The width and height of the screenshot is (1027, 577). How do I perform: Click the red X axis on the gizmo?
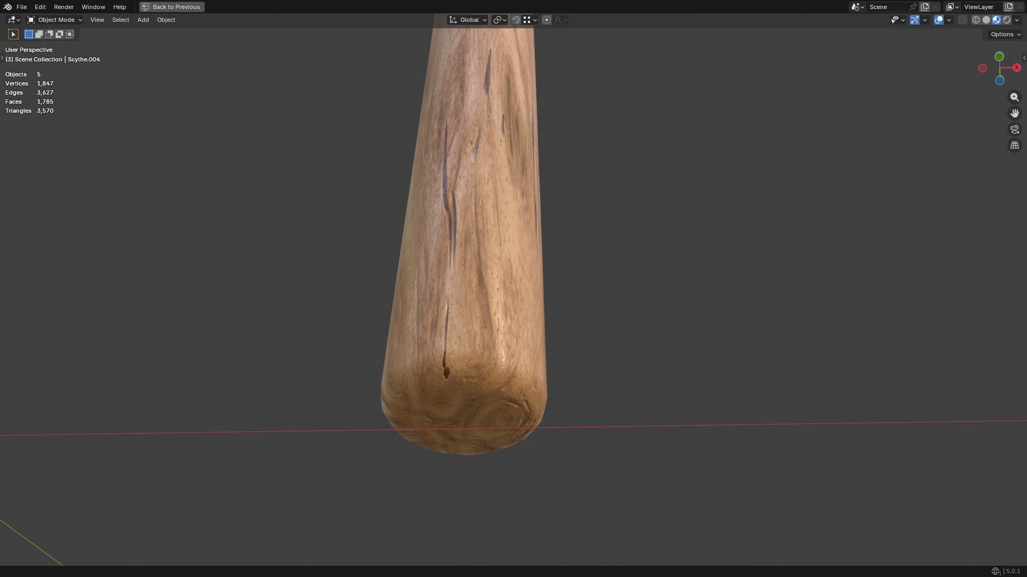tap(1016, 67)
